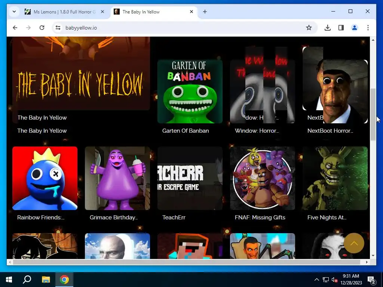Open Garten Of Banban game thumbnail
Image resolution: width=383 pixels, height=287 pixels.
(190, 91)
